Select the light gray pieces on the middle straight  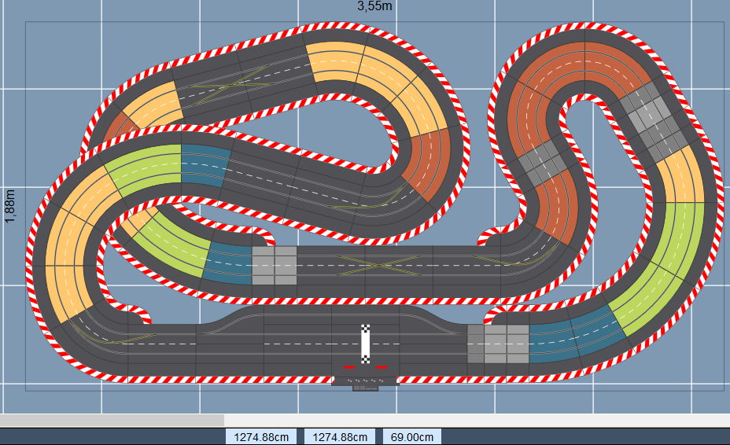(x=275, y=265)
